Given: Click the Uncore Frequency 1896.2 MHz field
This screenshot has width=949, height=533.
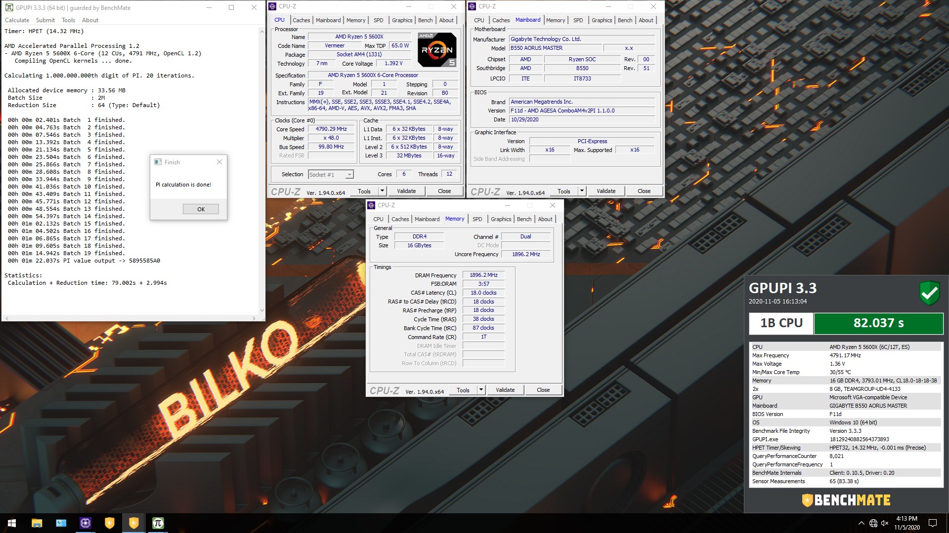Looking at the screenshot, I should tap(526, 254).
